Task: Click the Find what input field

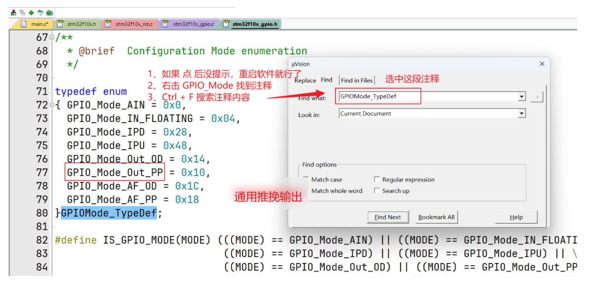Action: tap(428, 97)
